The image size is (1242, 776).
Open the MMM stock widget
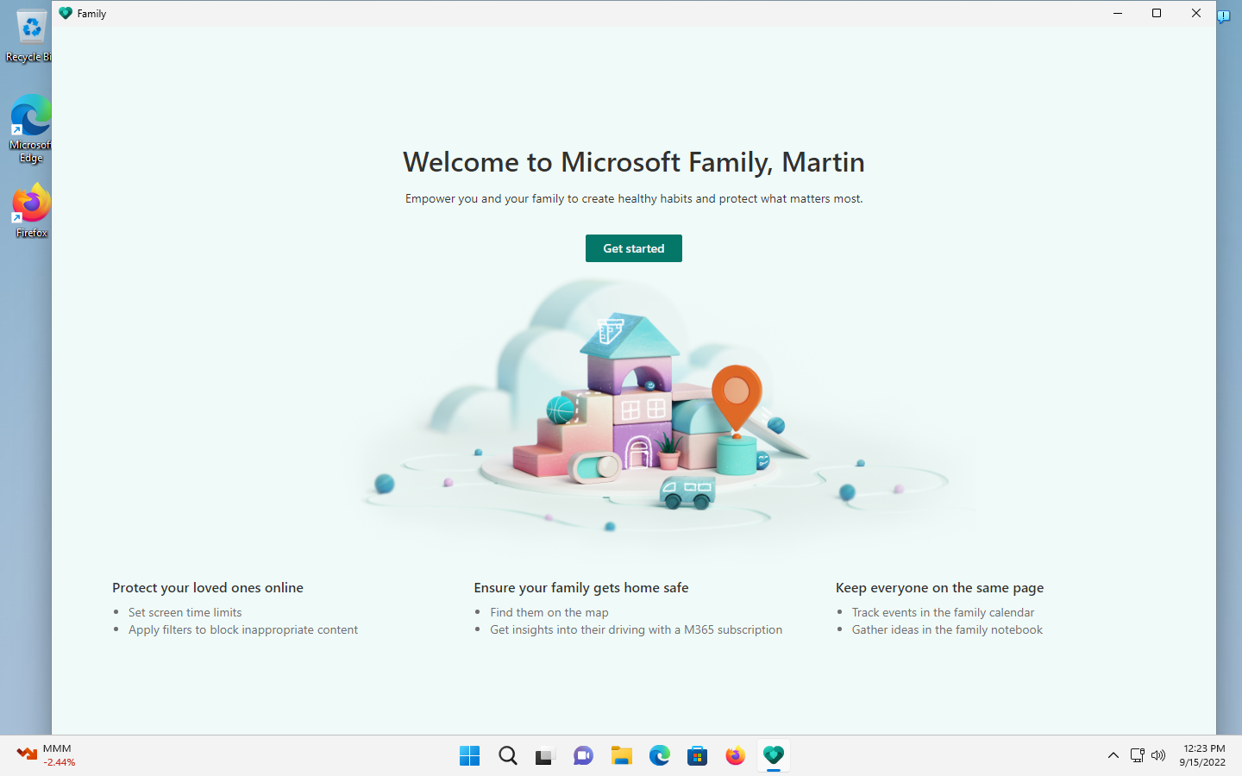coord(47,755)
